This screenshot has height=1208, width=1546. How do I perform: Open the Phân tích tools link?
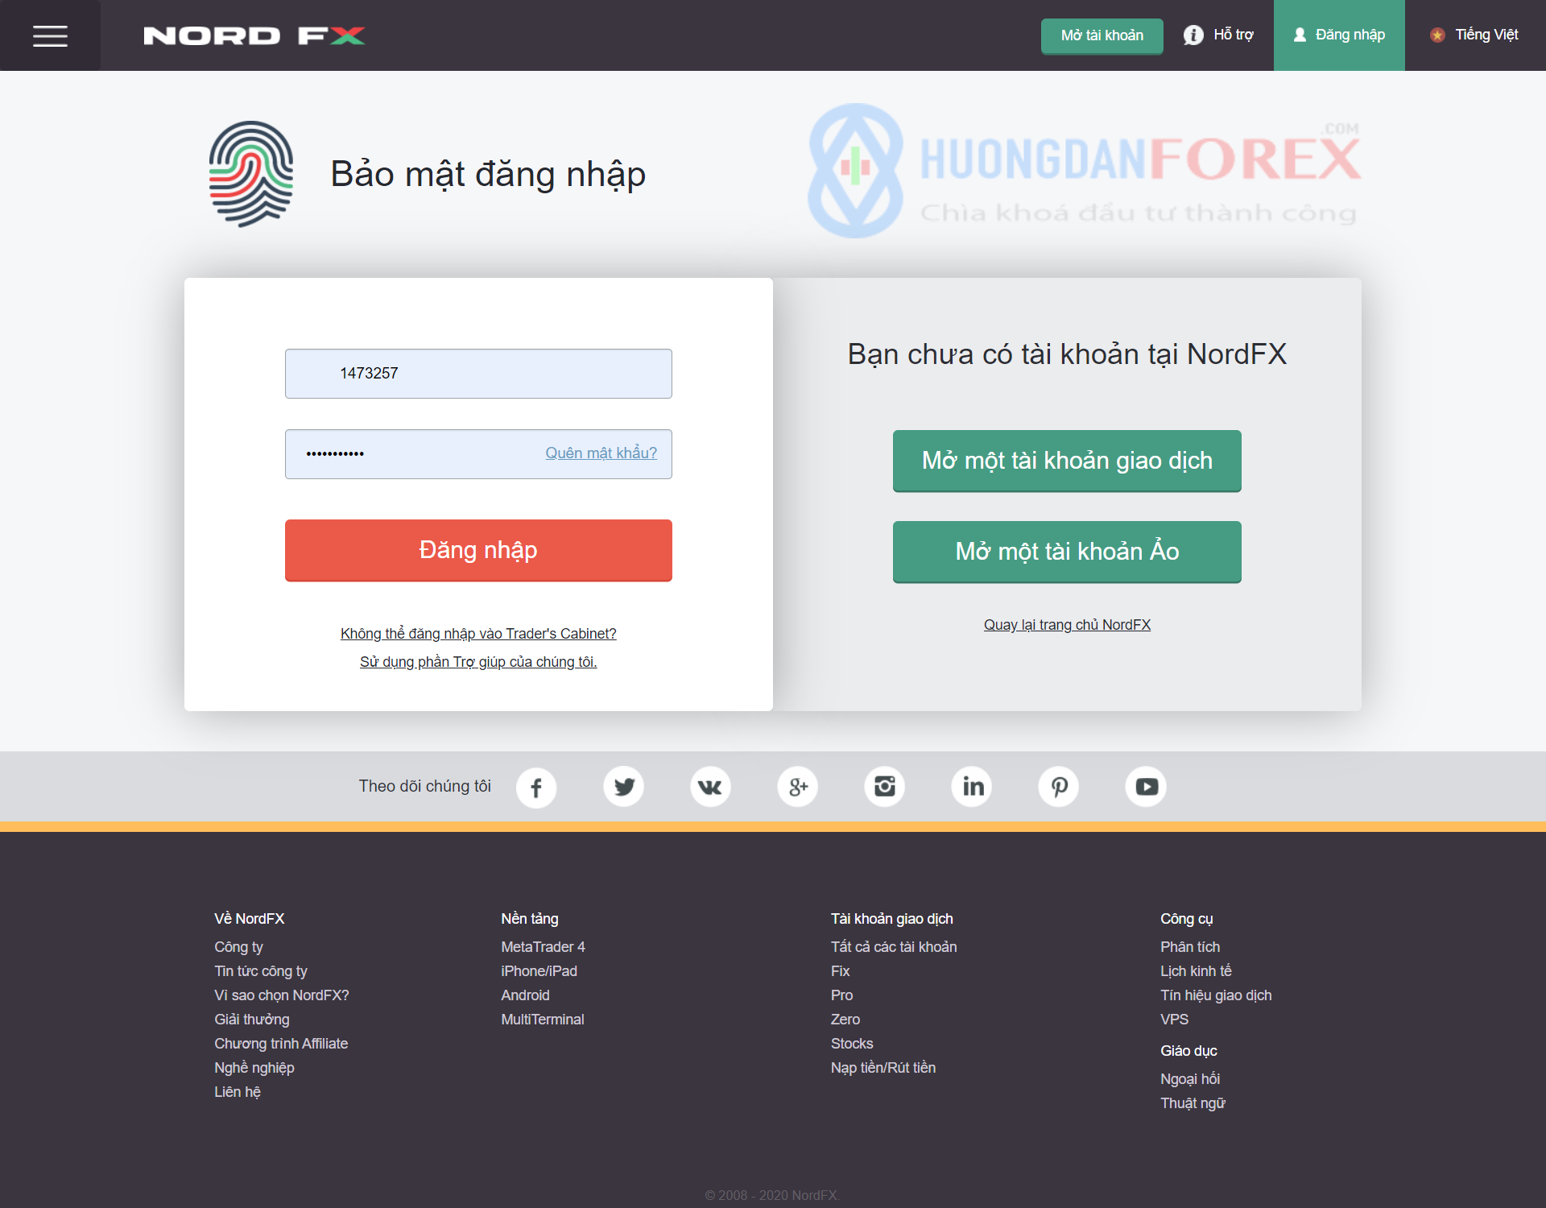[1190, 947]
